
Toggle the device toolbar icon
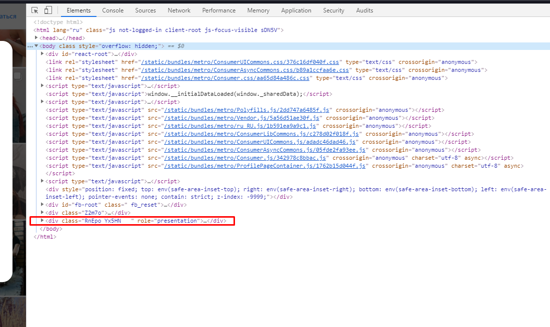48,10
